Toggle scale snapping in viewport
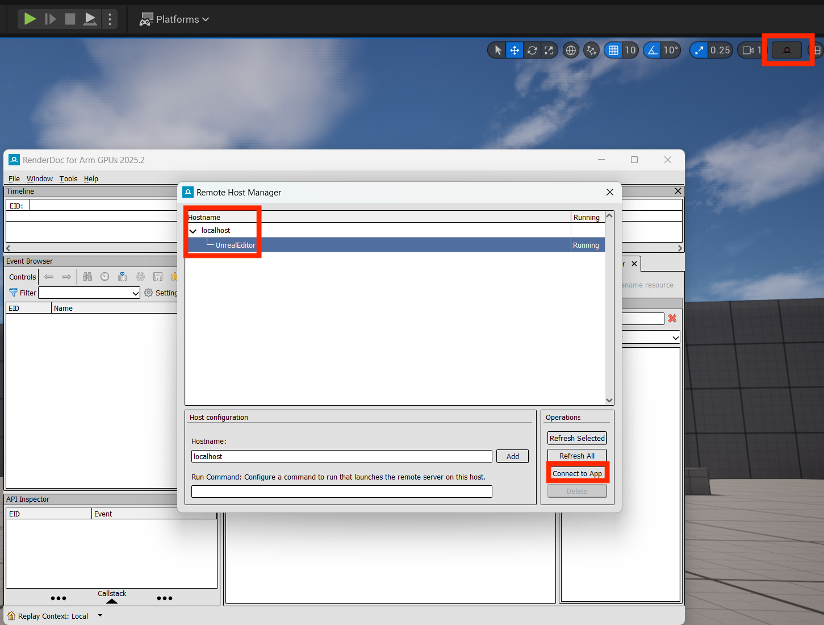Screen dimensions: 824x625 point(699,50)
